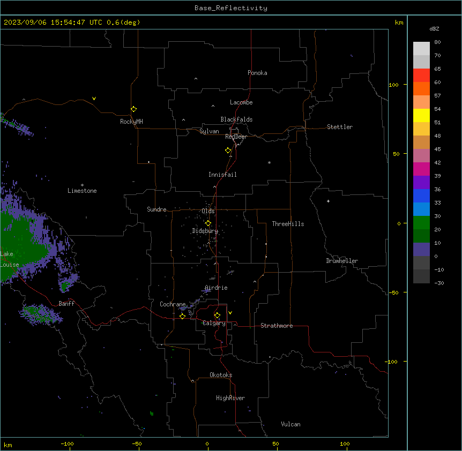Image resolution: width=462 pixels, height=451 pixels.
Task: Click the -50 tick on right km axis
Action: coord(394,292)
